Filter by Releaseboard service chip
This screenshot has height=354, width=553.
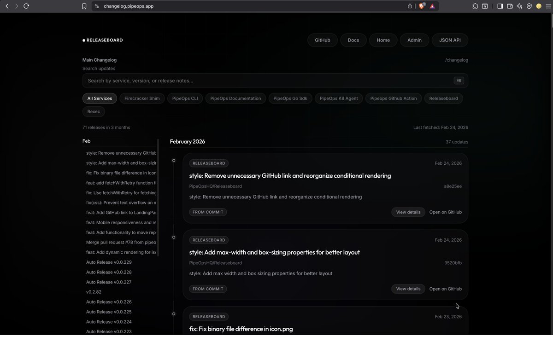point(443,98)
